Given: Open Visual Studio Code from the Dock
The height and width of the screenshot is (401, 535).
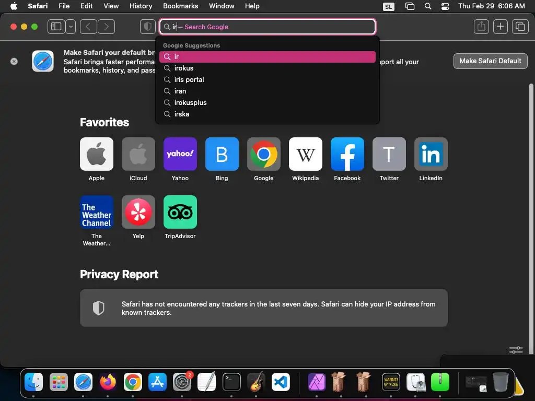Looking at the screenshot, I should 281,382.
